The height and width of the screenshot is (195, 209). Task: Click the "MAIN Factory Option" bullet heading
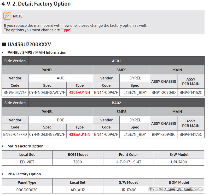click(25, 146)
